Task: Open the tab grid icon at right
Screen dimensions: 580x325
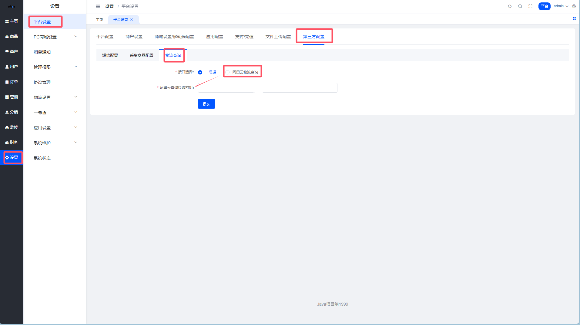Action: point(574,19)
